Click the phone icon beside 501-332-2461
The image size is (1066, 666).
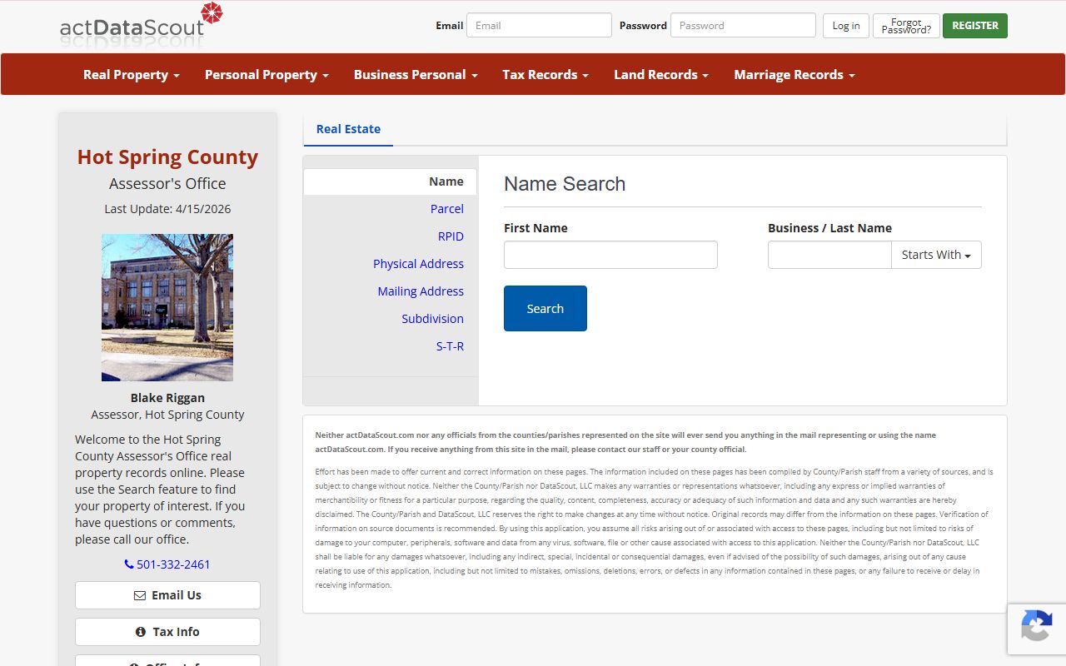click(129, 564)
